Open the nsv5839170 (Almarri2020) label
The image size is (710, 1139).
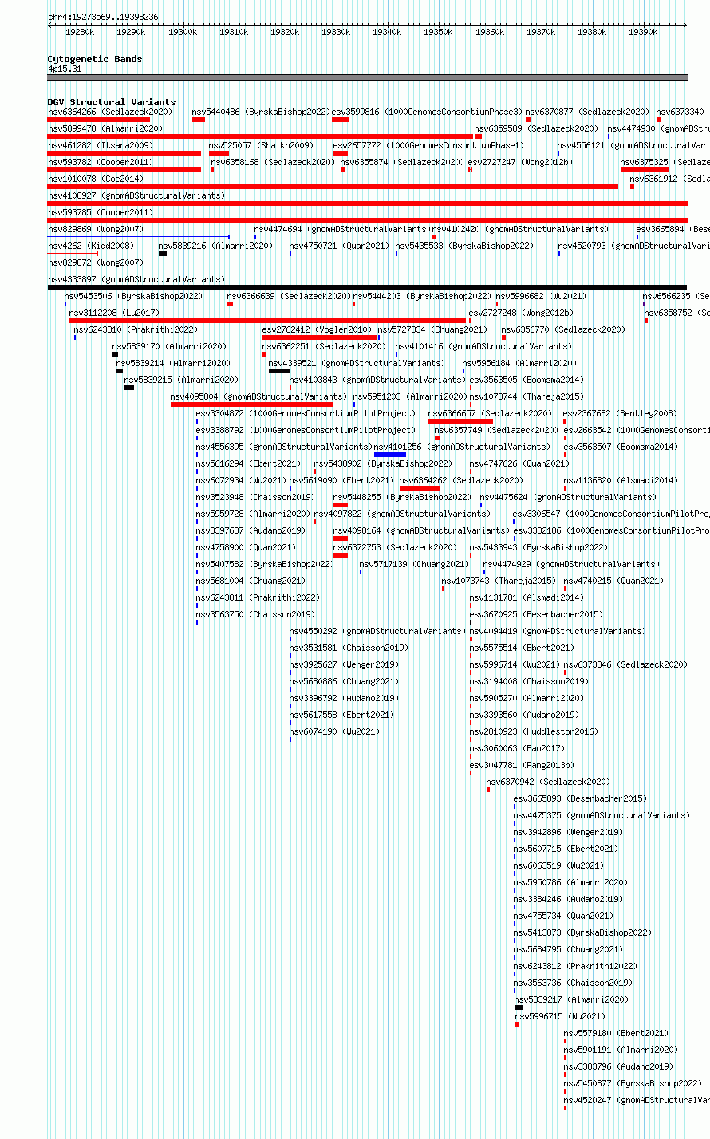pos(170,346)
